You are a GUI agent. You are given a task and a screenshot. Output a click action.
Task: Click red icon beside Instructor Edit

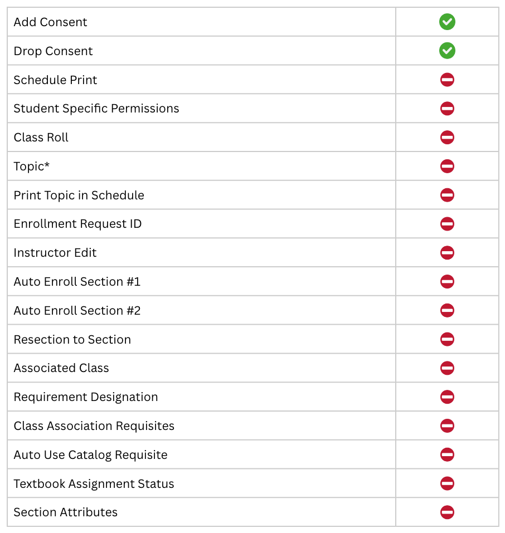[447, 252]
